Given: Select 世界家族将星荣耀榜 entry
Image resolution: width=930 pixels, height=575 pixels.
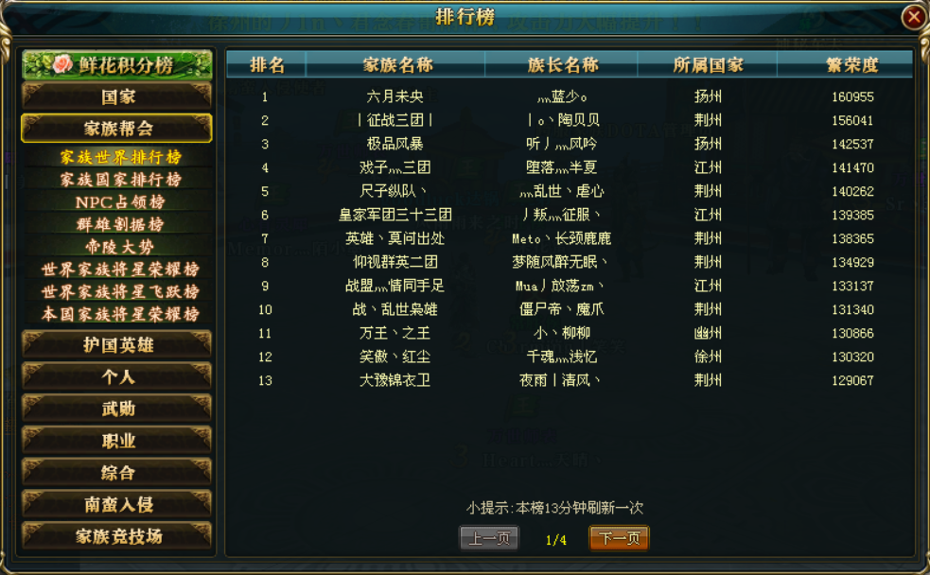Looking at the screenshot, I should point(120,270).
